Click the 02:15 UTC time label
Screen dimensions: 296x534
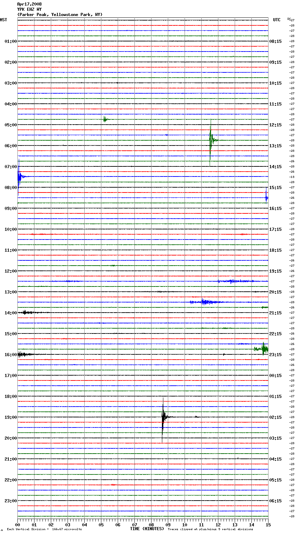[x=275, y=417]
